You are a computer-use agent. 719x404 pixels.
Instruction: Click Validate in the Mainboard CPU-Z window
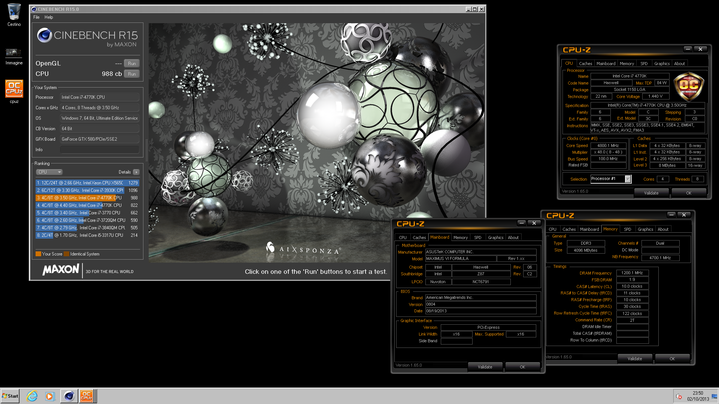pyautogui.click(x=485, y=367)
